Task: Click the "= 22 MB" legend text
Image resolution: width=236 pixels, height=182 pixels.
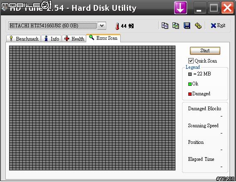Action: tap(202, 74)
